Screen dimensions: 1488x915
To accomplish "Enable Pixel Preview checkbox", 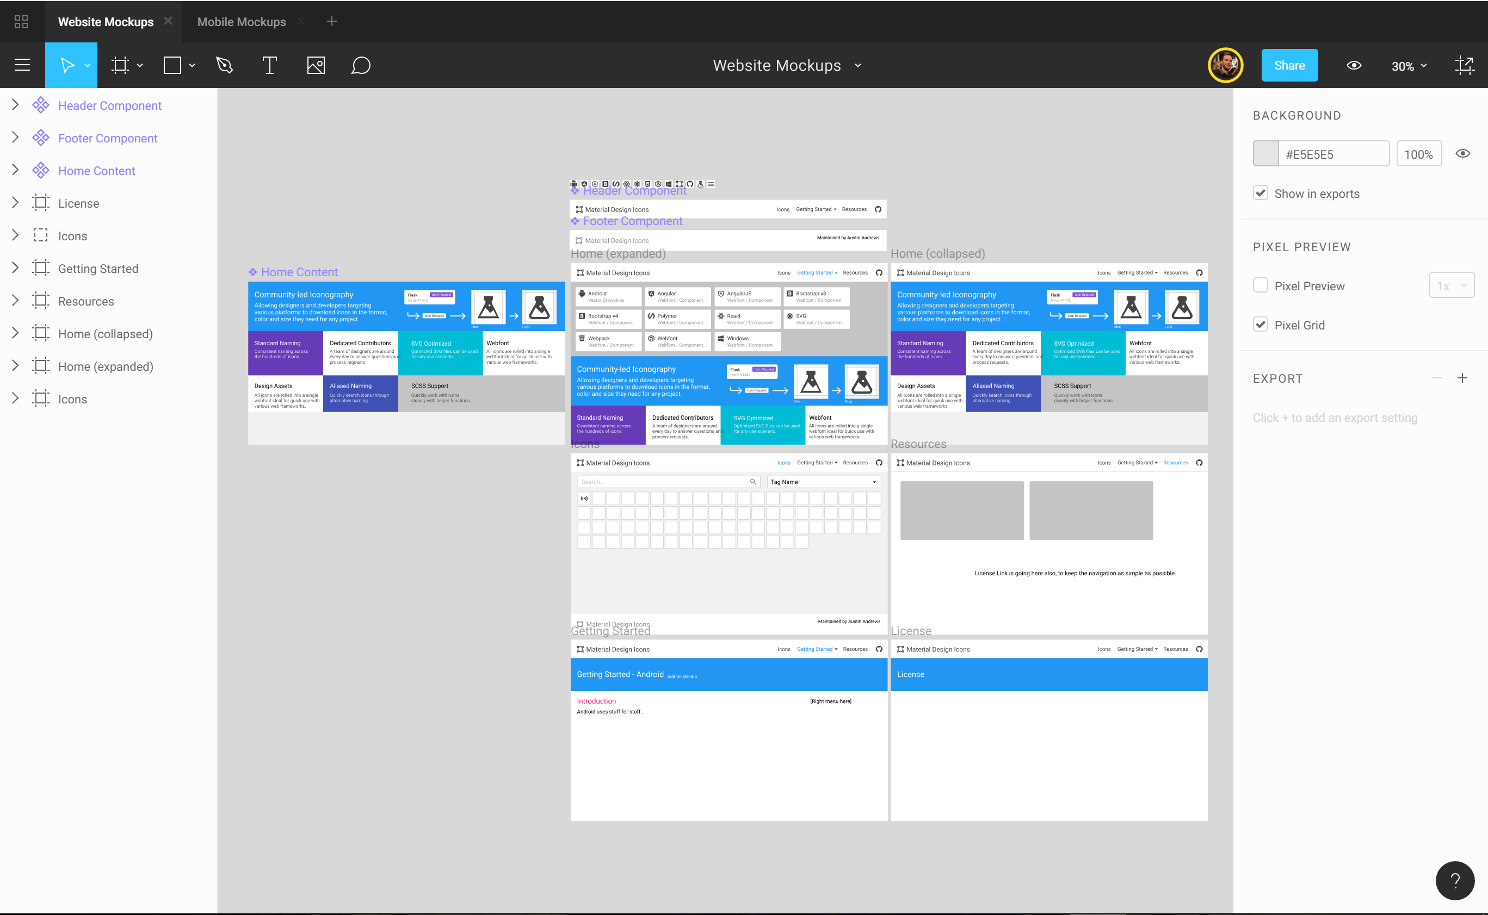I will 1261,285.
